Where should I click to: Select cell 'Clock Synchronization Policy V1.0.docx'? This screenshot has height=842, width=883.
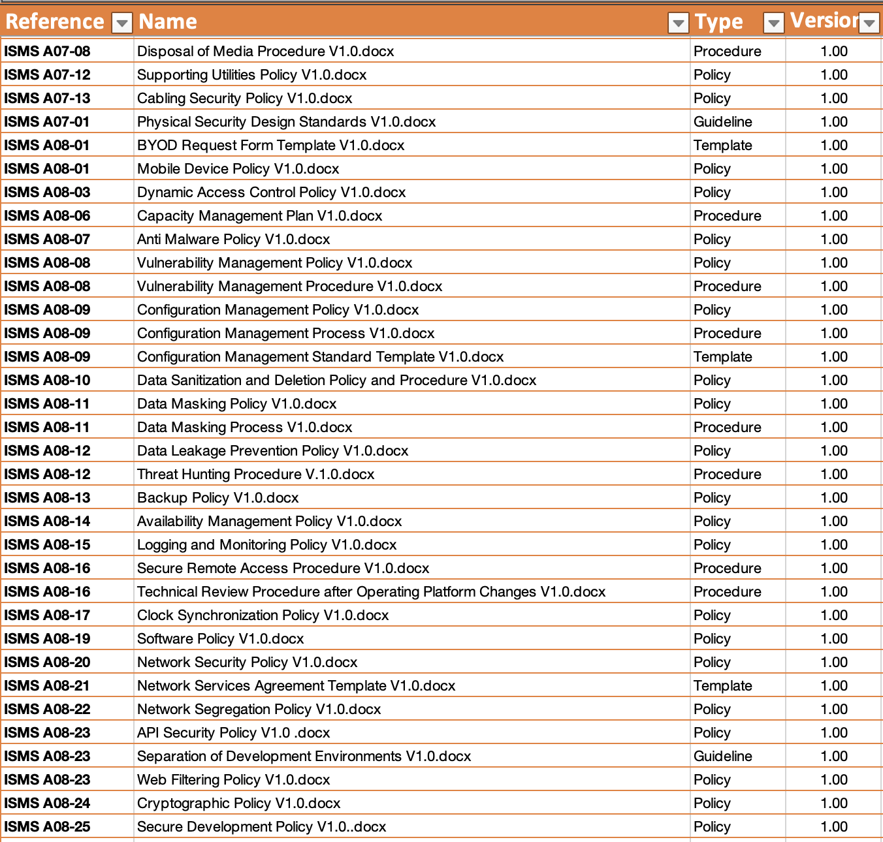(412, 615)
